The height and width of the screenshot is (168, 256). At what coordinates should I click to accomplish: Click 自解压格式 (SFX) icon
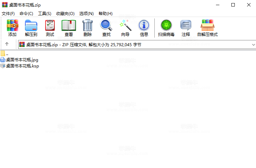pos(207,25)
